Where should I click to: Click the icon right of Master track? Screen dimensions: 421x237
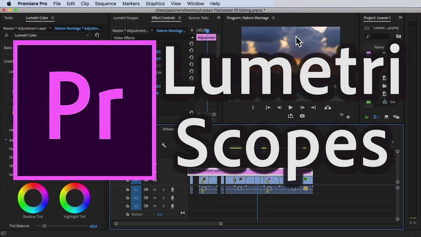183,213
